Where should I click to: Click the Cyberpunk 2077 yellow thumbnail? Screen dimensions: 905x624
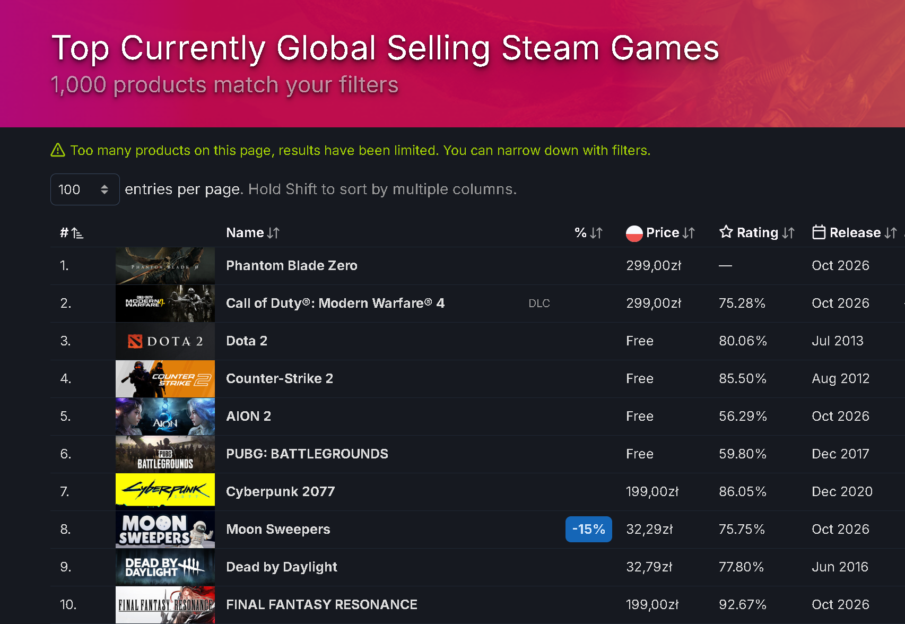(x=165, y=492)
